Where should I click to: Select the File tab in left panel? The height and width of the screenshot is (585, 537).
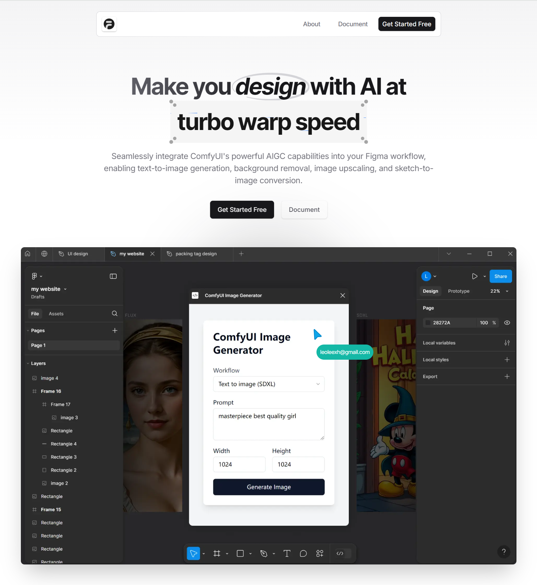pos(35,314)
